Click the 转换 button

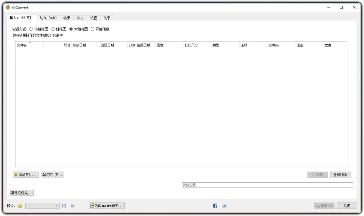click(324, 206)
